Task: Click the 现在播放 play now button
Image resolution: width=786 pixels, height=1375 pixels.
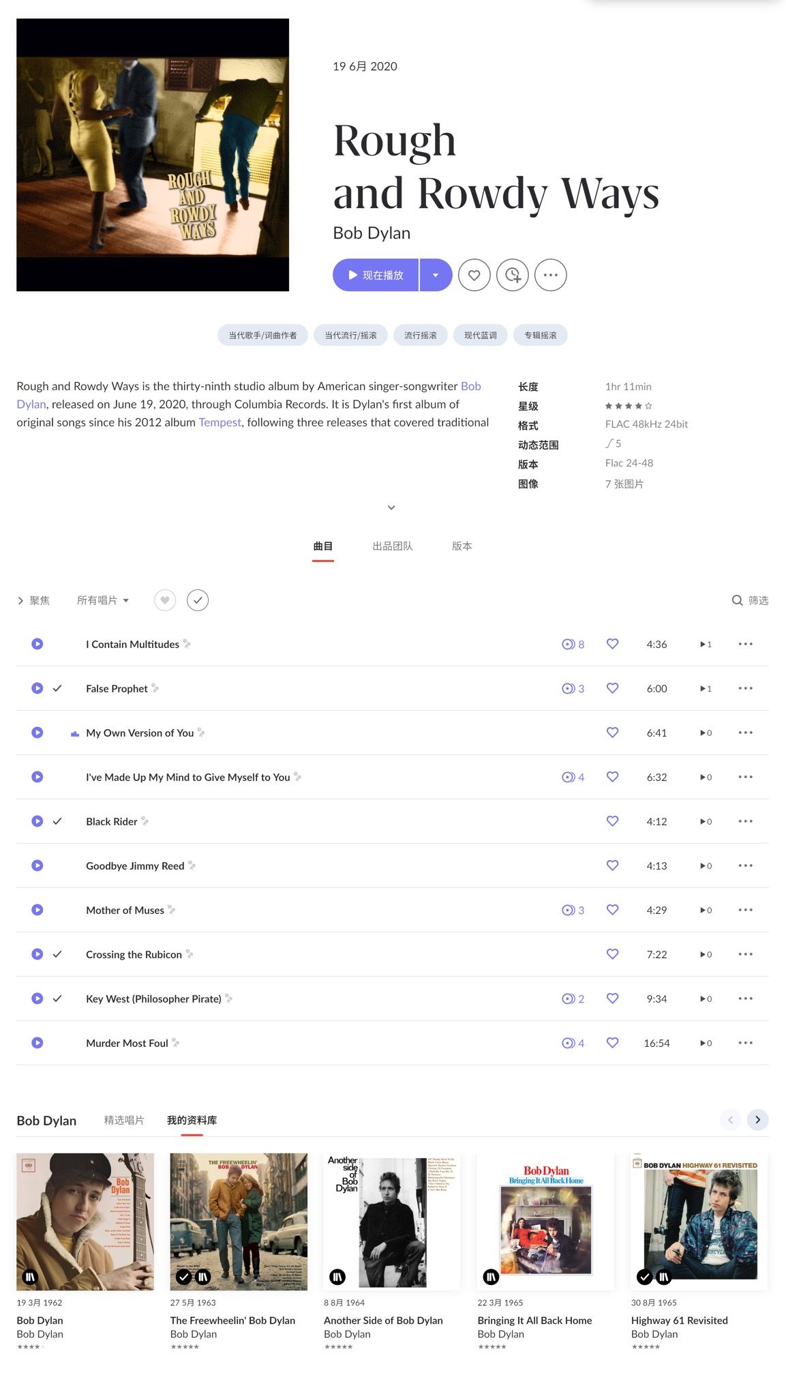Action: point(376,275)
